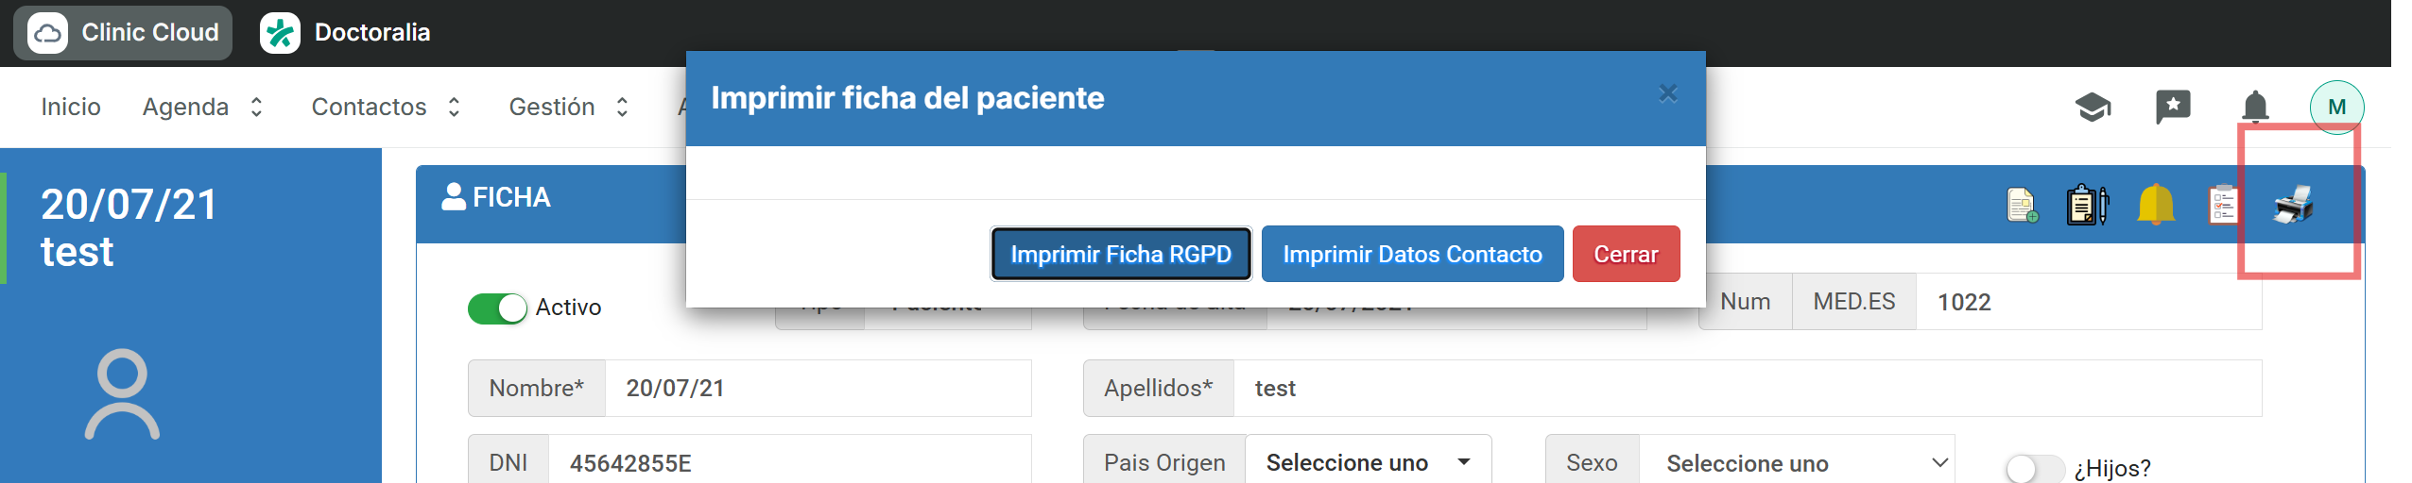Click the add document icon

tap(2022, 205)
